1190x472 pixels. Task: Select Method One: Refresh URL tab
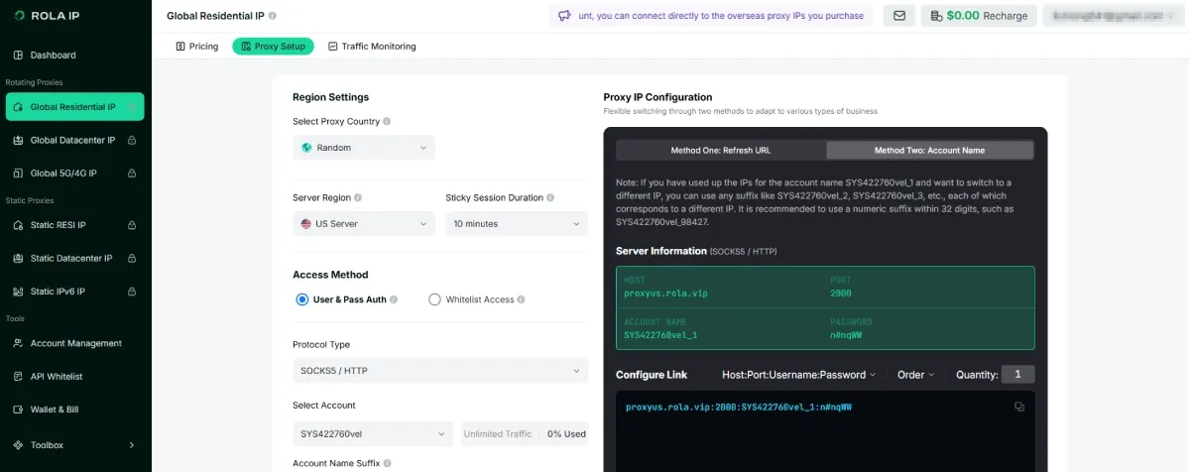pyautogui.click(x=721, y=151)
